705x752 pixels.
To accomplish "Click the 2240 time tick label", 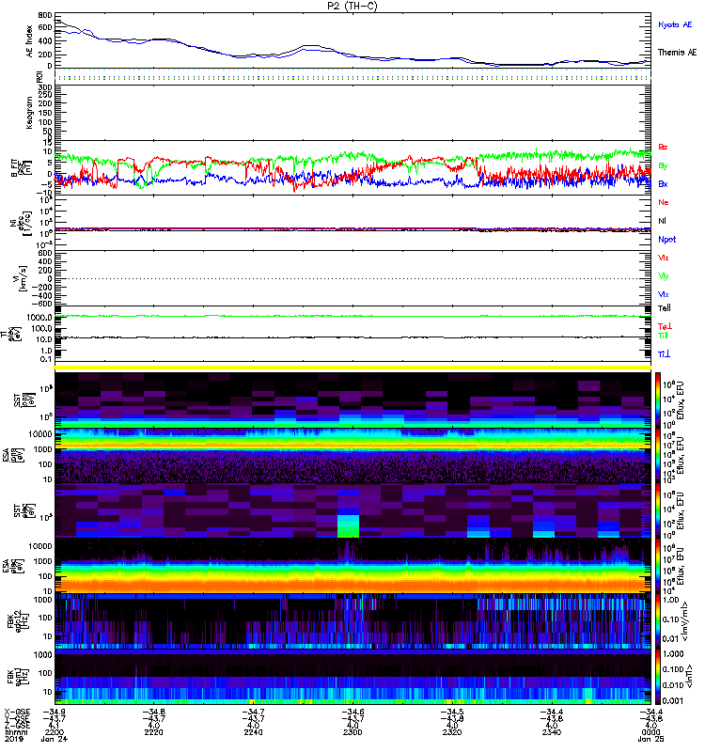I will point(253,732).
